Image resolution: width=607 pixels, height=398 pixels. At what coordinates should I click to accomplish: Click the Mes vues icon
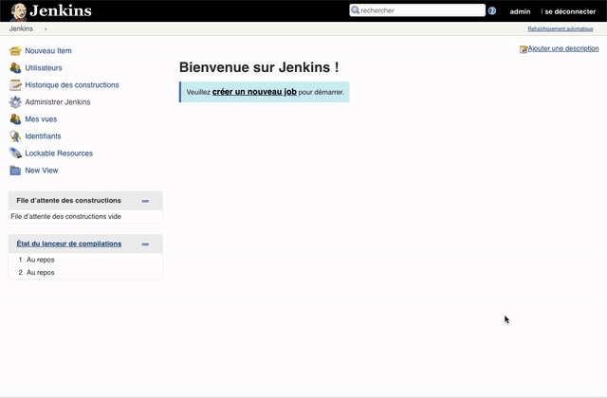coord(15,119)
